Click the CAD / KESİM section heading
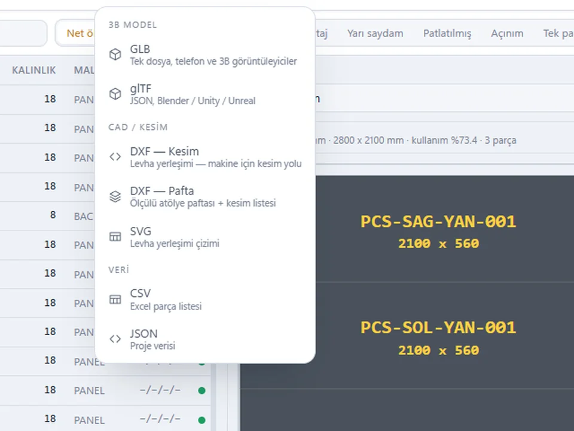The image size is (574, 431). tap(138, 127)
